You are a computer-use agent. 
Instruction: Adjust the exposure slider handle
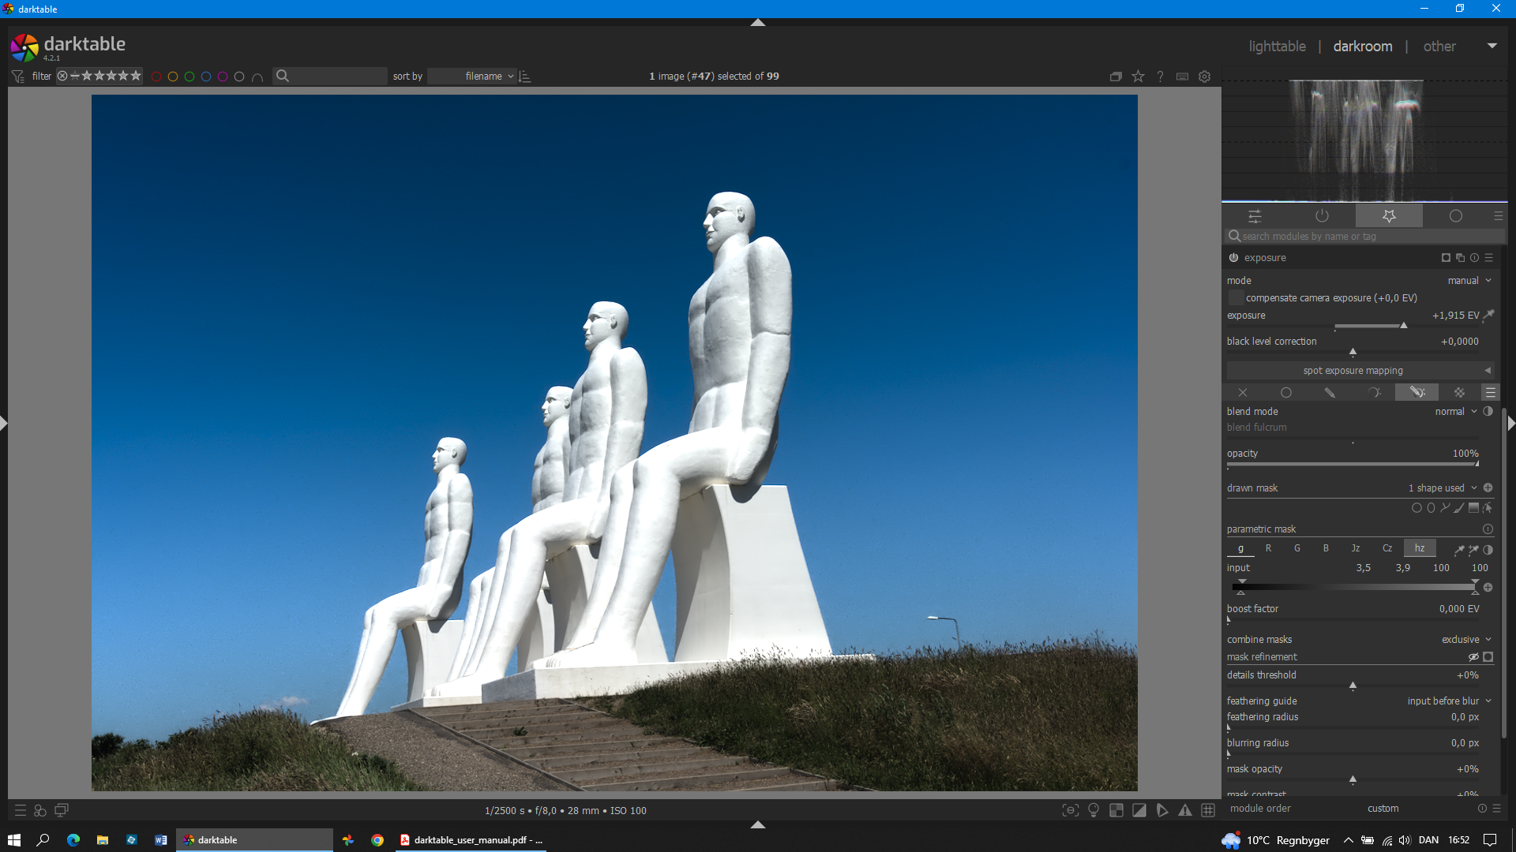[1403, 326]
